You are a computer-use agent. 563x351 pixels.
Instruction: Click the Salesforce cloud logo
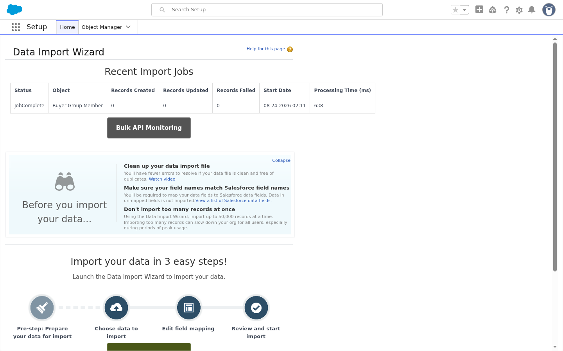(x=15, y=10)
